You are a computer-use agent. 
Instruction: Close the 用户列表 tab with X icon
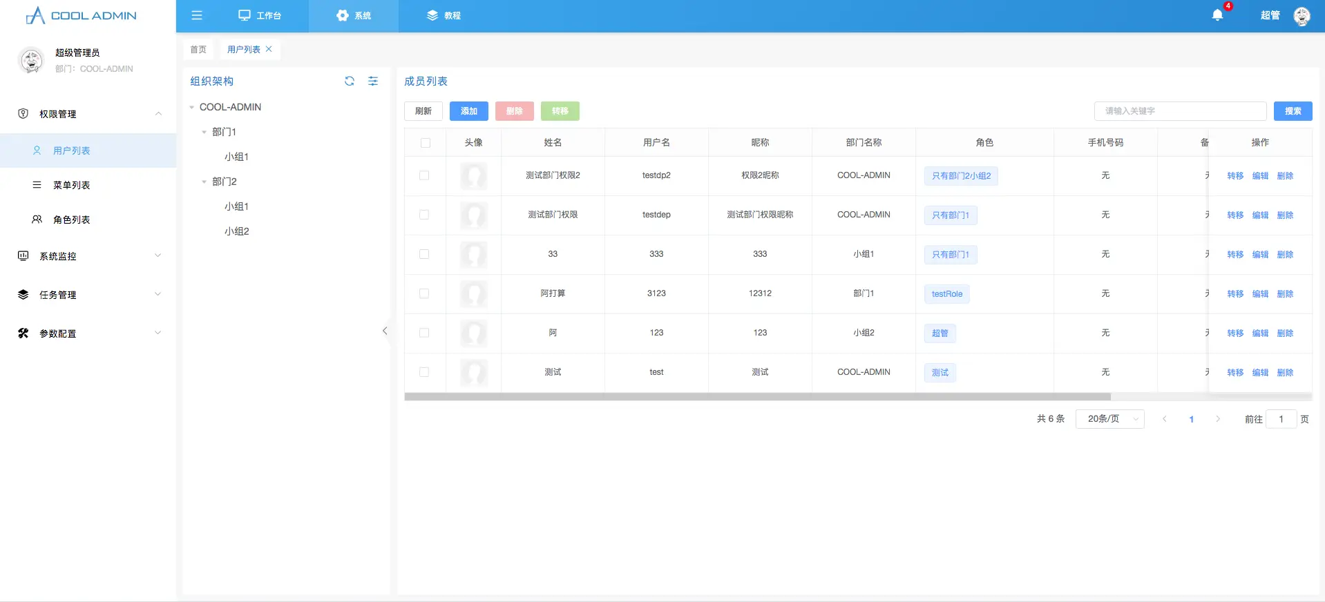269,49
